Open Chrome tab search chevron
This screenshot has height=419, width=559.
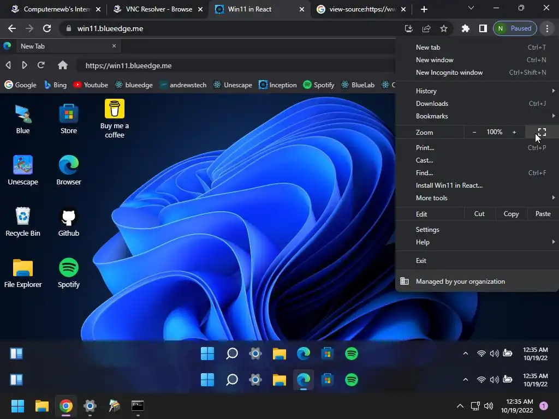(471, 8)
